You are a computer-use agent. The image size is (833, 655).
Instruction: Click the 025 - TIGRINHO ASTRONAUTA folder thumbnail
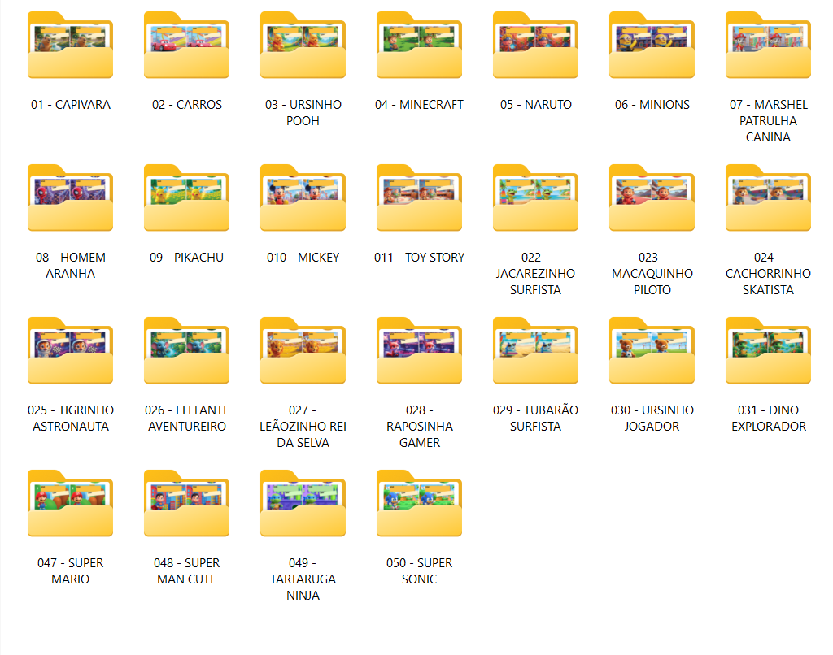(70, 352)
